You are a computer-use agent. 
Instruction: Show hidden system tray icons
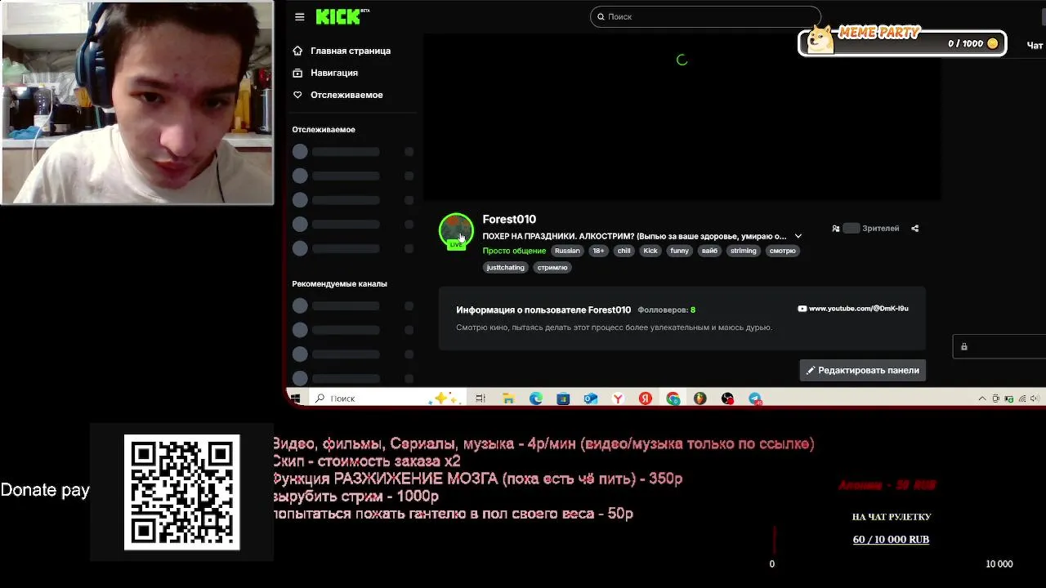pos(982,399)
